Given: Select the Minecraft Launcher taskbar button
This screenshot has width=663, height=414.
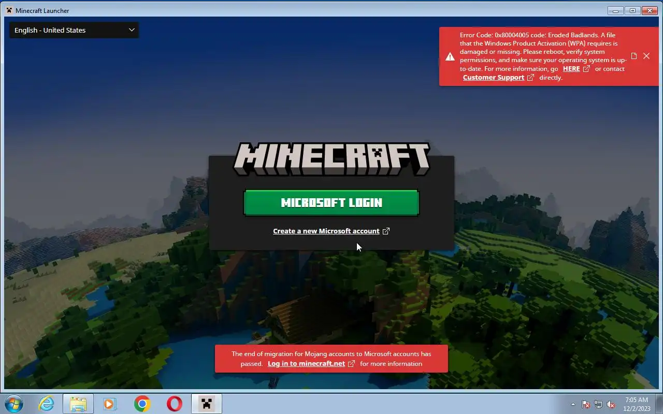Looking at the screenshot, I should 207,404.
